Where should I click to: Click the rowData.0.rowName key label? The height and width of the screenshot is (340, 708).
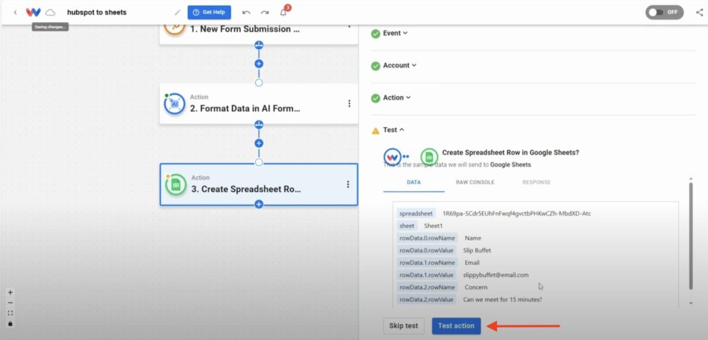point(427,238)
